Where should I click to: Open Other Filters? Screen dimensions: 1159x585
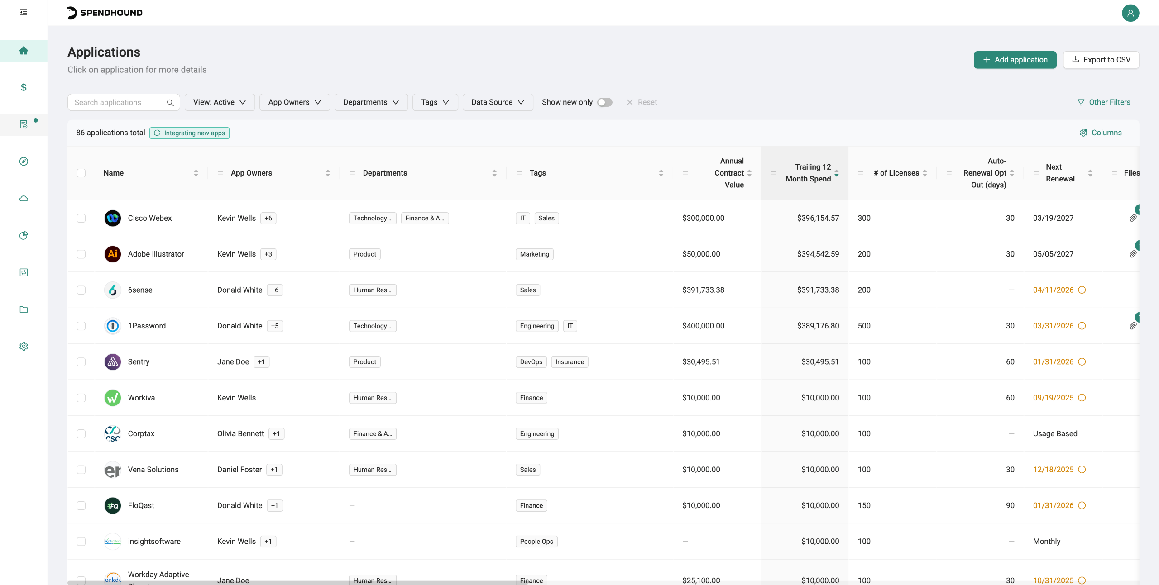[x=1104, y=103]
